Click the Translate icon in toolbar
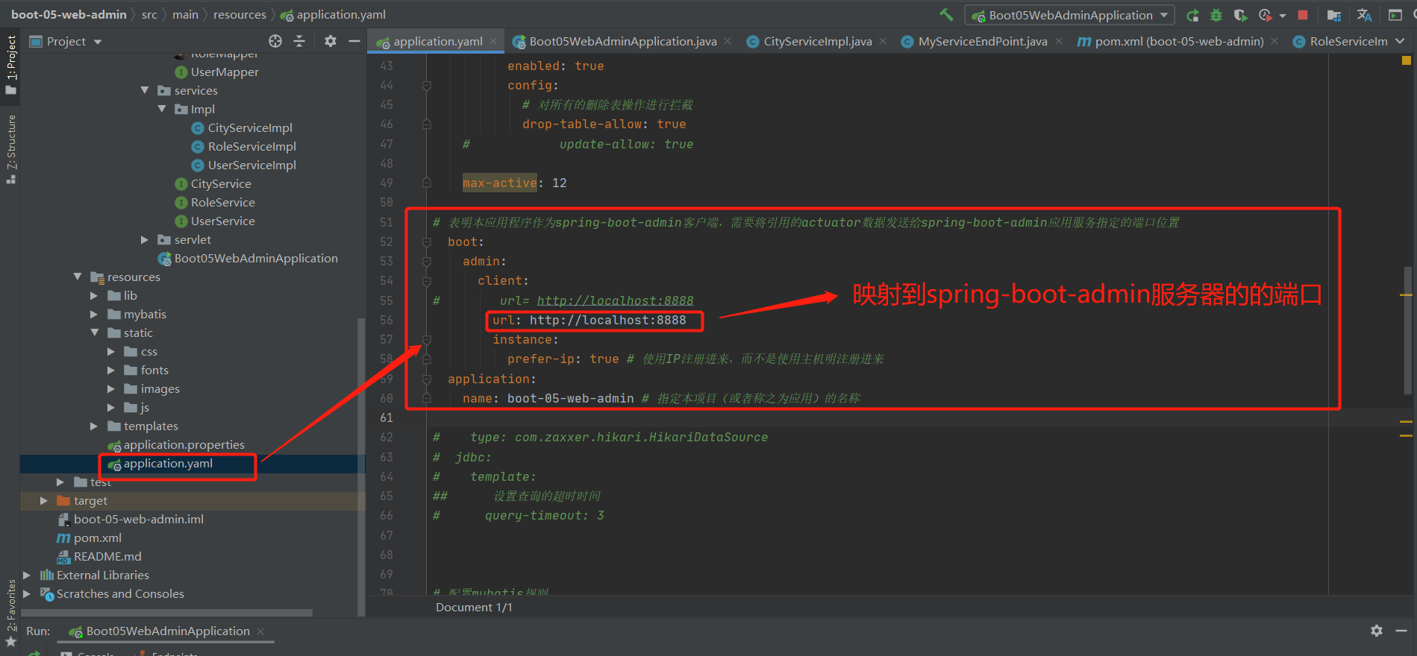Screen dimensions: 1417x656 point(1364,15)
